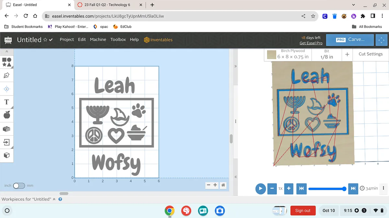Follow the Get Easel Pro link

[311, 43]
